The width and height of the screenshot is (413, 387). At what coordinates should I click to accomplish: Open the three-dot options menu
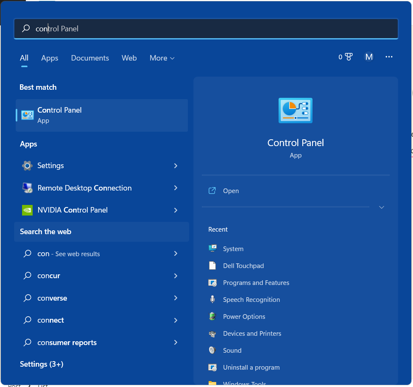pyautogui.click(x=389, y=57)
